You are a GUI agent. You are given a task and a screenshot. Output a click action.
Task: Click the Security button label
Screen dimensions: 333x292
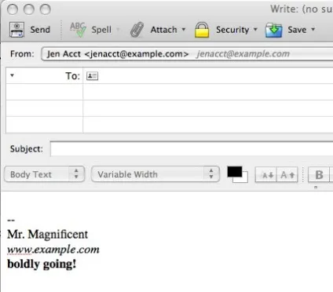coord(232,30)
